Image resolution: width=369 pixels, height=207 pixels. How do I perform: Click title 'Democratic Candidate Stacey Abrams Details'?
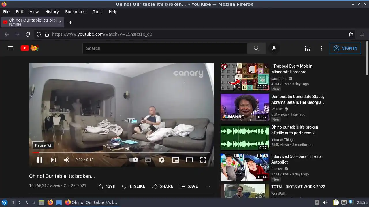298,99
